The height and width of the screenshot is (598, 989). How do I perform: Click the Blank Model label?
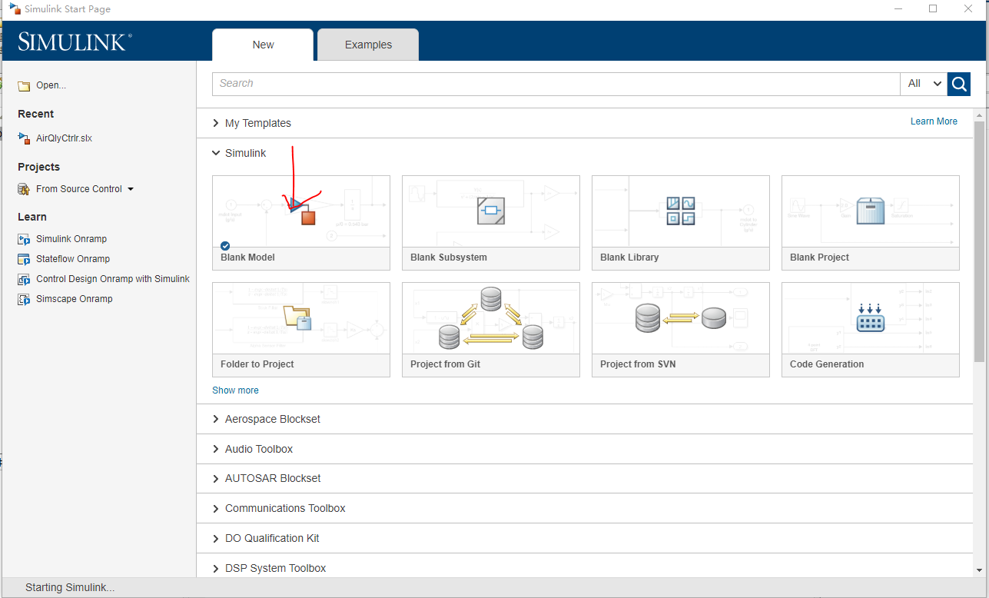click(x=247, y=257)
